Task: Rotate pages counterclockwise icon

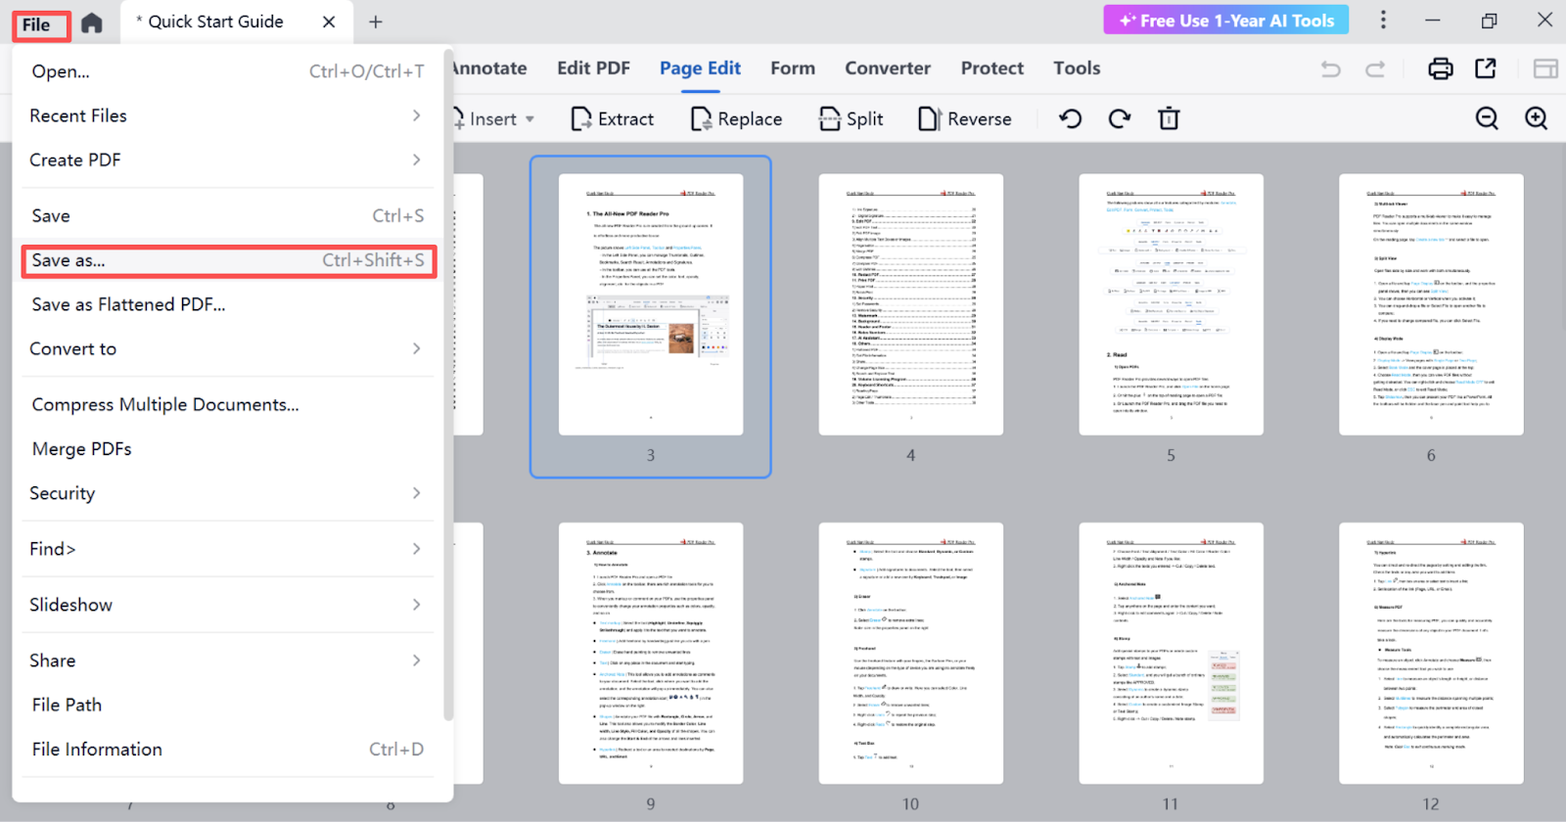Action: [x=1070, y=119]
